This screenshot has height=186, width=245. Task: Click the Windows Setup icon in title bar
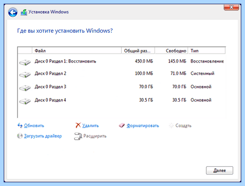[x=24, y=12]
